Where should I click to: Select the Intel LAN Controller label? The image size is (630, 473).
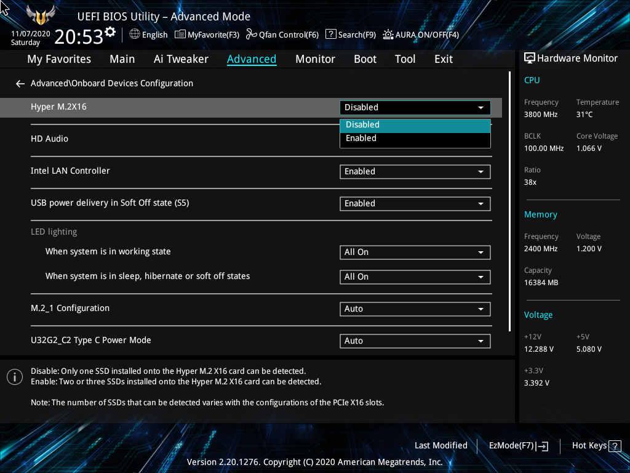[x=70, y=171]
